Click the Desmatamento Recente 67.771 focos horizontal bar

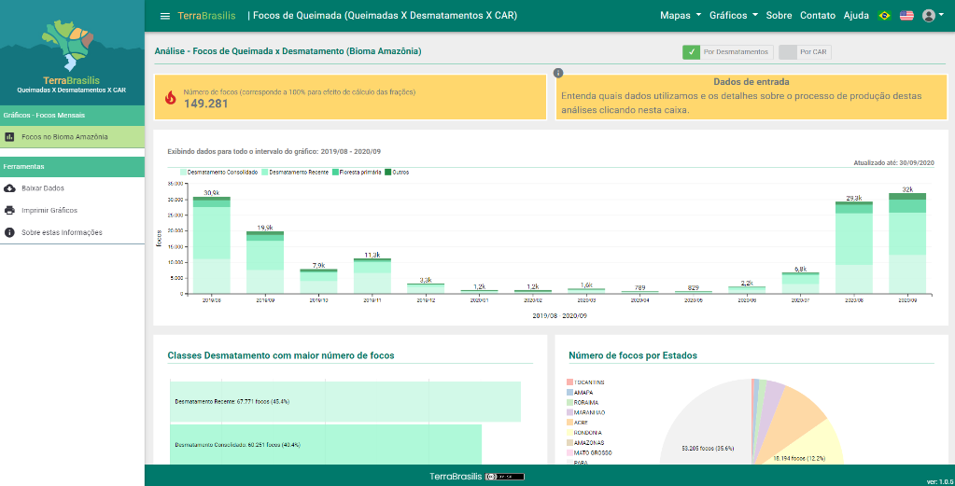(345, 401)
